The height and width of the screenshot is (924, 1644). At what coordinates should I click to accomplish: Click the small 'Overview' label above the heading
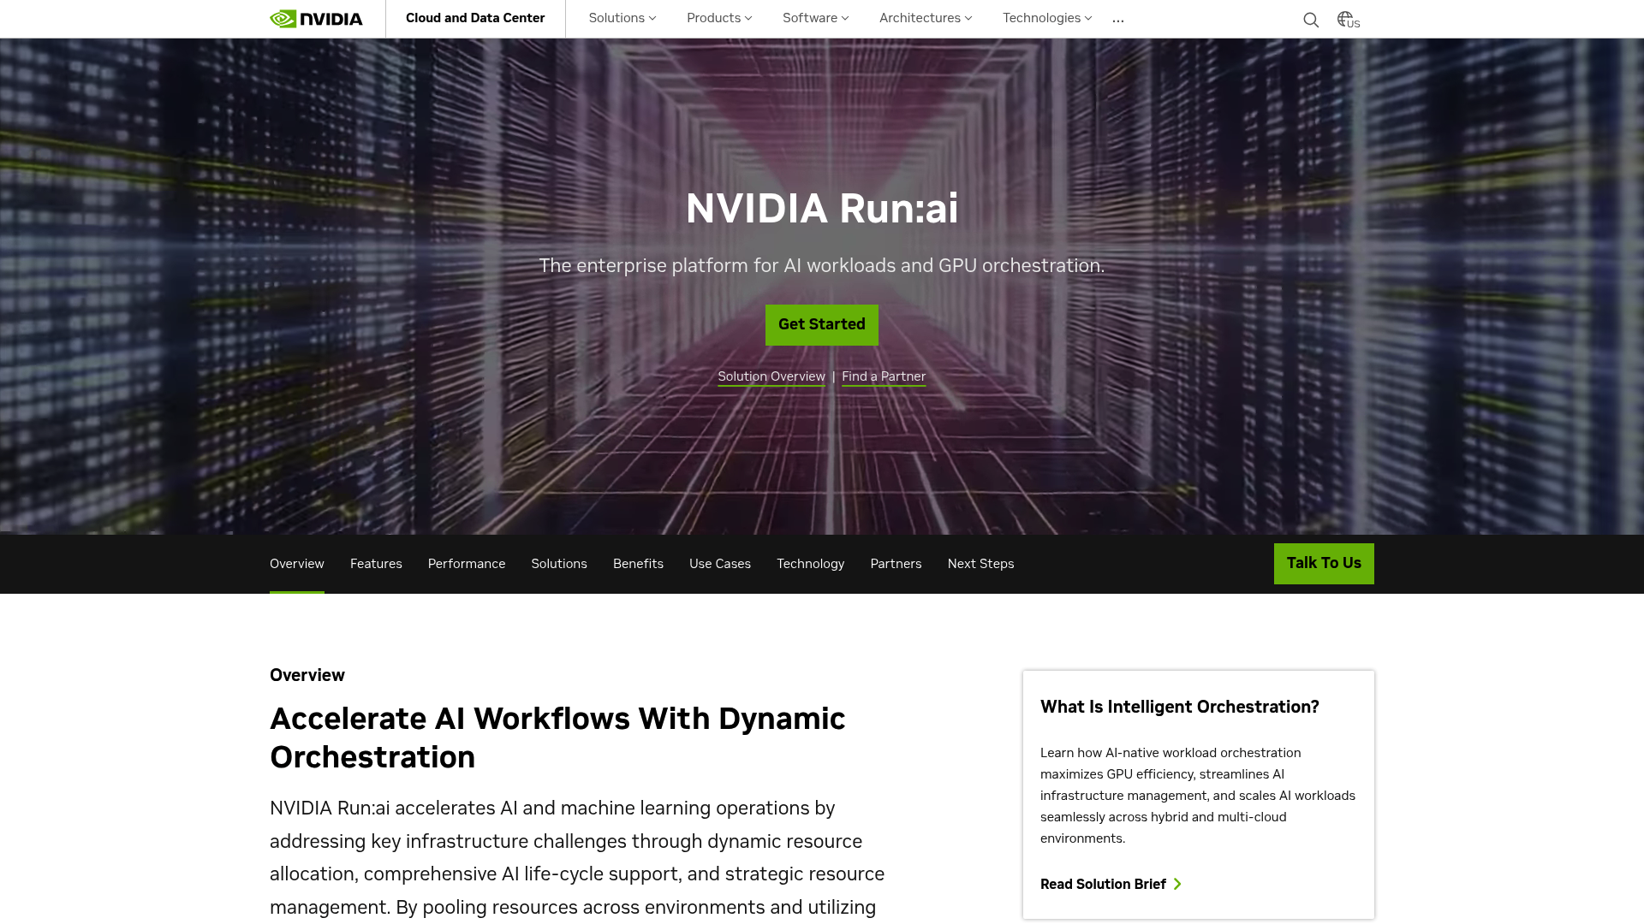[307, 675]
